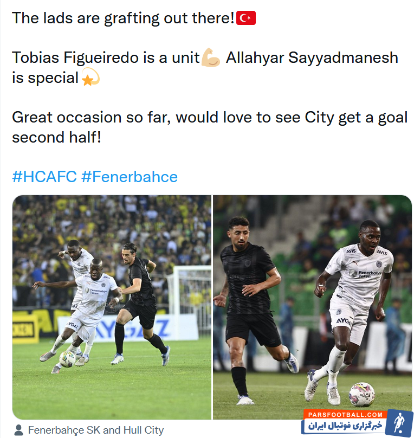Click the football in the left photo
This screenshot has height=438, width=414.
[x=68, y=359]
